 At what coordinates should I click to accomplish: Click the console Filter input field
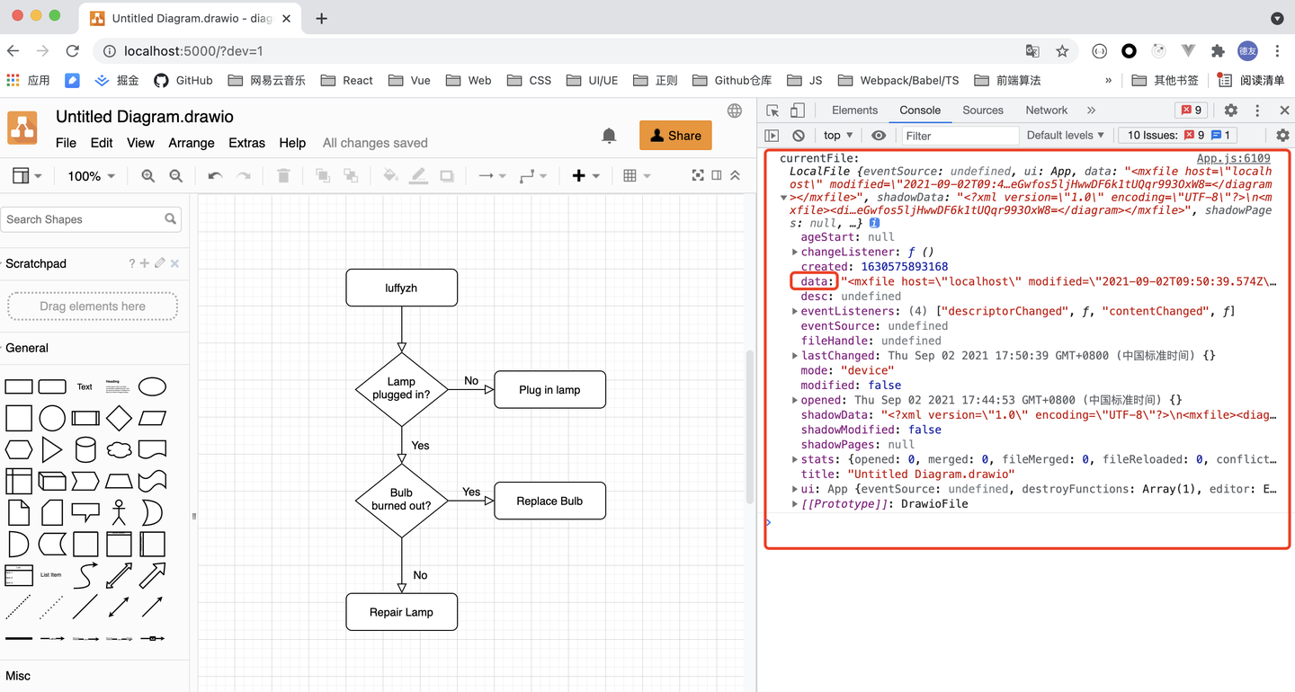click(960, 136)
